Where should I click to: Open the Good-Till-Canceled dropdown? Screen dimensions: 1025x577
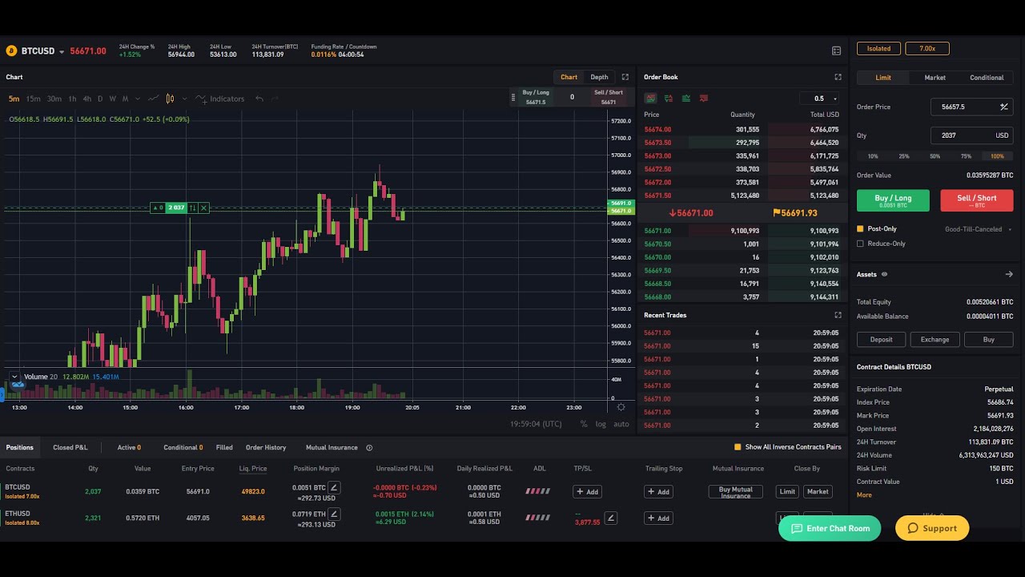[977, 229]
